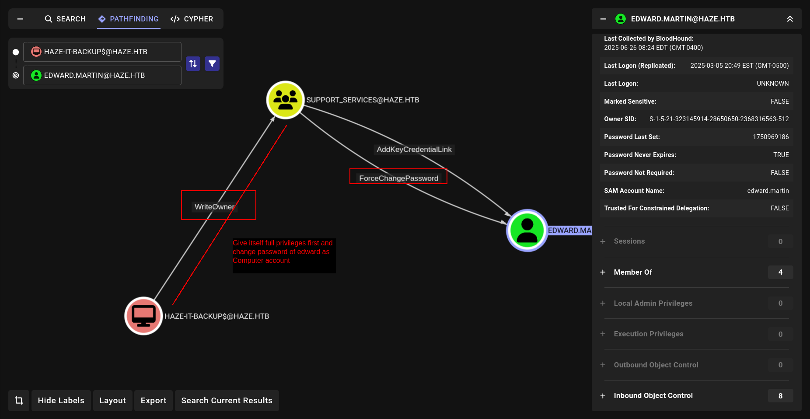Open Search Current Results
The height and width of the screenshot is (419, 810).
click(227, 400)
